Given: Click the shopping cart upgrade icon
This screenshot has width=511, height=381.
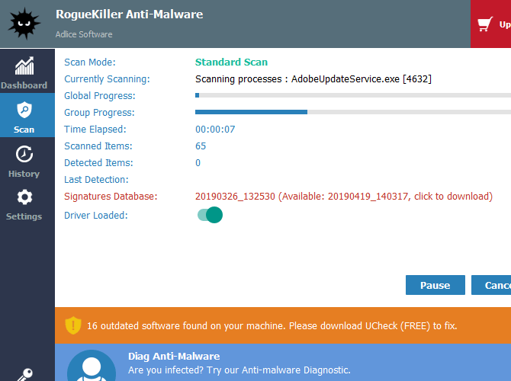Looking at the screenshot, I should pos(484,24).
